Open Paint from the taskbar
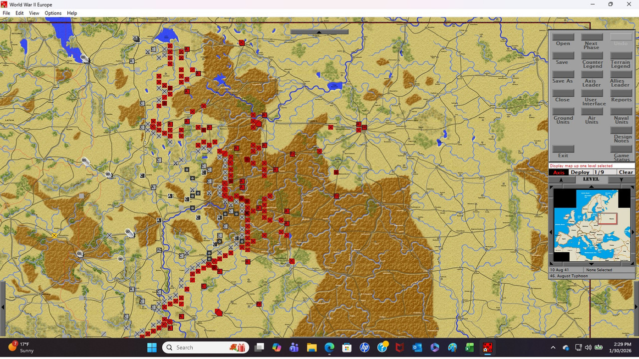The height and width of the screenshot is (359, 639). click(452, 348)
